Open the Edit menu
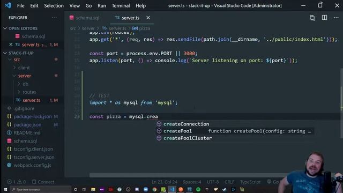 click(x=34, y=6)
